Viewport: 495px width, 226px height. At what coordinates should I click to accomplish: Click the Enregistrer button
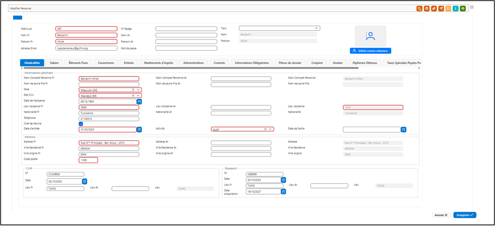465,215
